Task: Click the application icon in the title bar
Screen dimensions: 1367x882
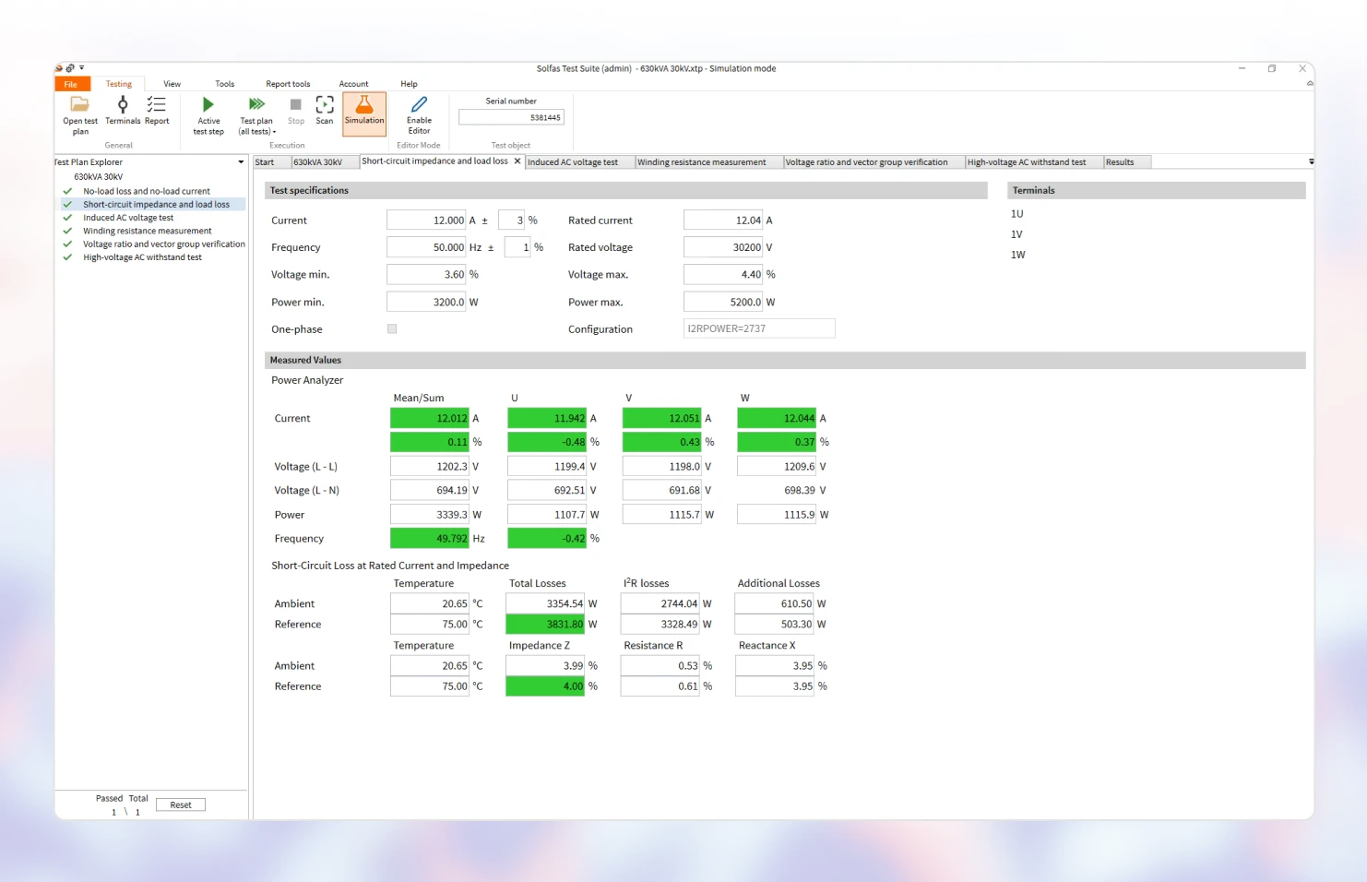Action: (x=57, y=67)
